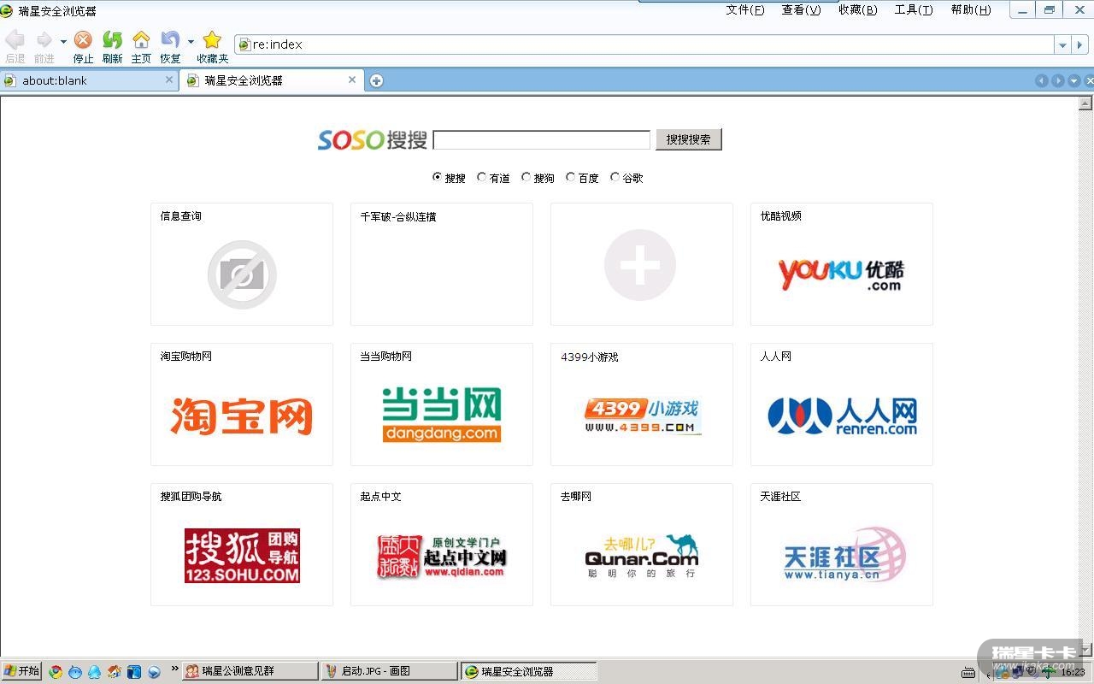Open the 帮助(H) menu

(x=970, y=10)
